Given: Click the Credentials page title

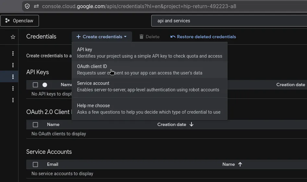Looking at the screenshot, I should (41, 37).
